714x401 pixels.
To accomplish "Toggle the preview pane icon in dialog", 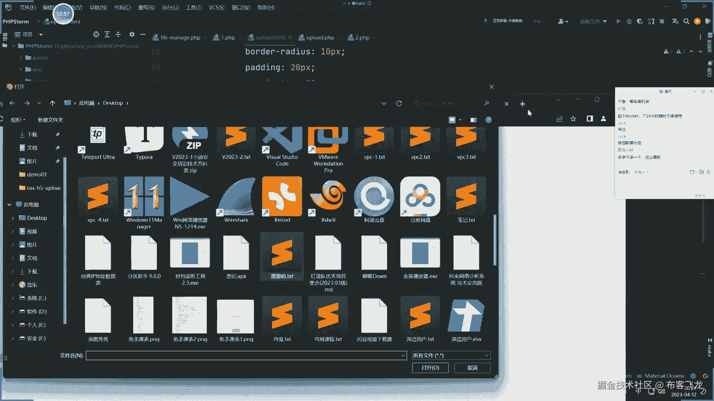I will point(473,120).
